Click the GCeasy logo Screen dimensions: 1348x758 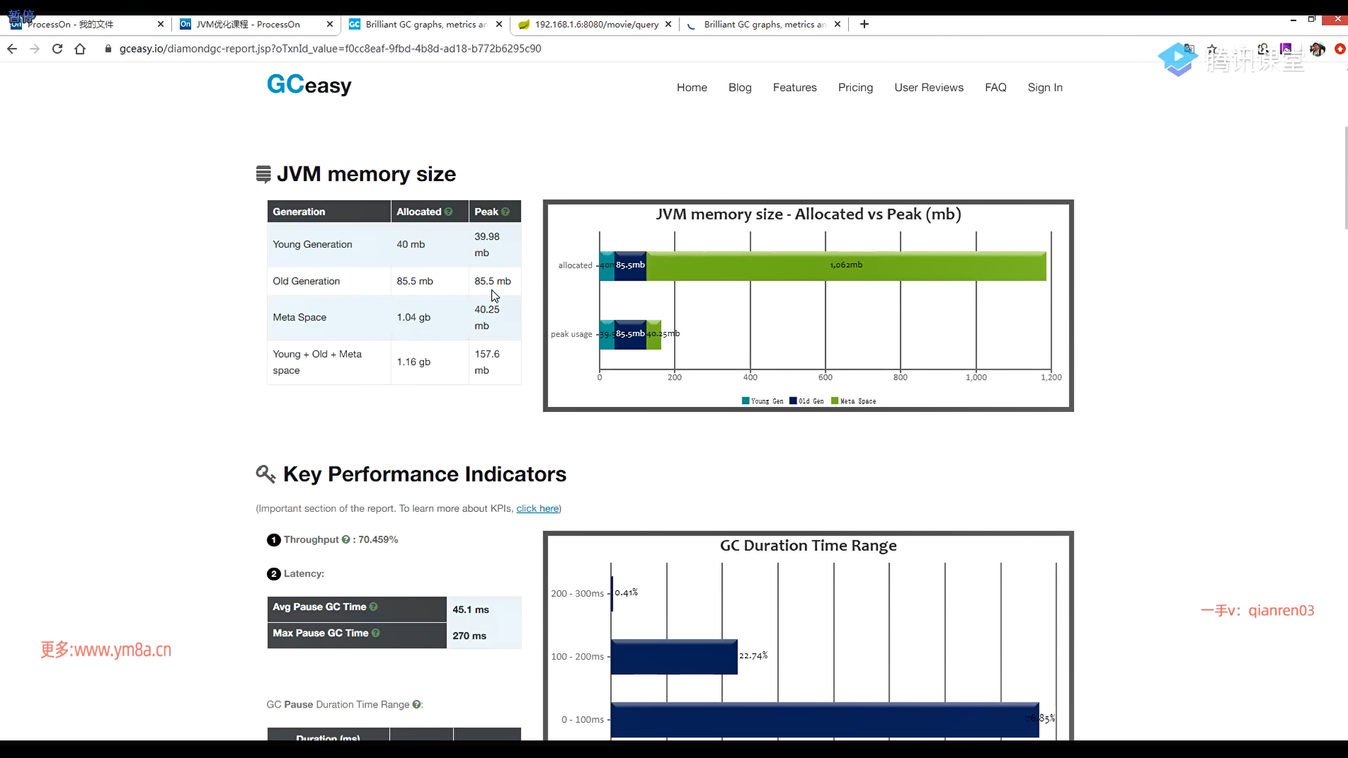[309, 85]
